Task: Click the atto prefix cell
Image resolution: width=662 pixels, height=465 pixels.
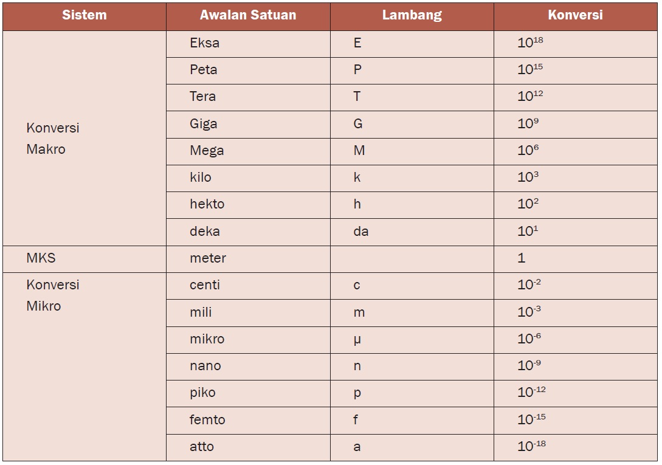Action: [202, 446]
